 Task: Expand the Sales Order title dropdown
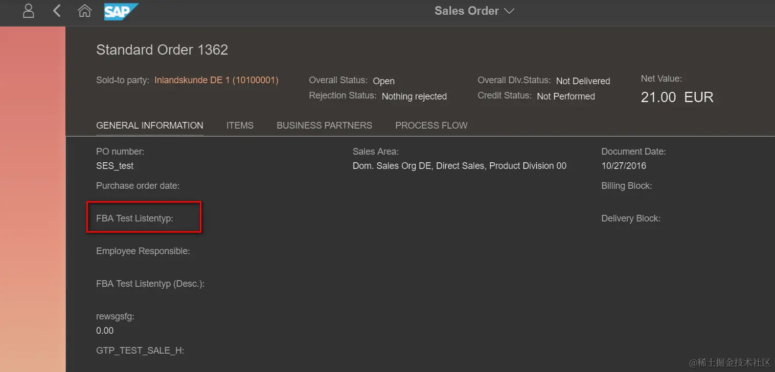tap(466, 11)
